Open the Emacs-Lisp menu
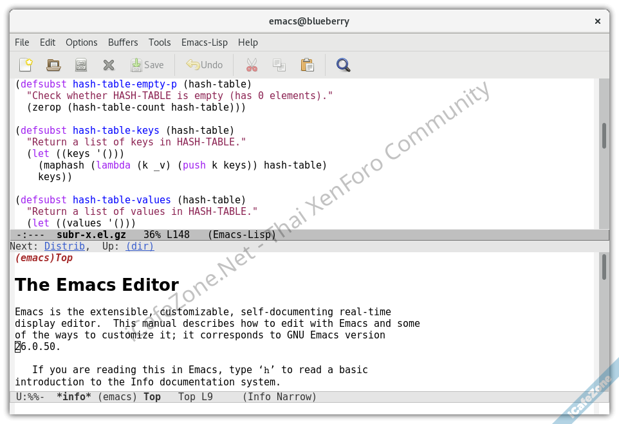The height and width of the screenshot is (424, 619). click(x=204, y=42)
